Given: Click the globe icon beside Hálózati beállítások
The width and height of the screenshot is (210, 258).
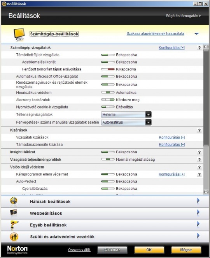Looking at the screenshot, I should (14, 201).
